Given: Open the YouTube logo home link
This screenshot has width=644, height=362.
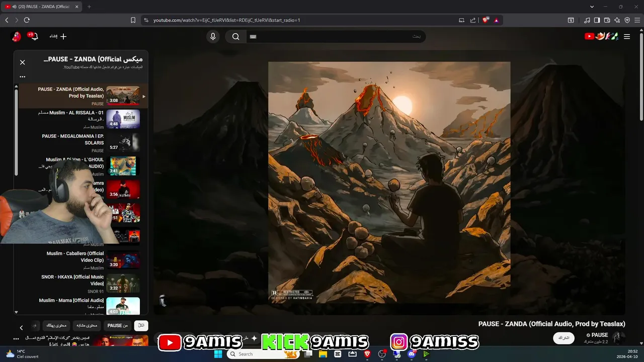Looking at the screenshot, I should coord(601,36).
